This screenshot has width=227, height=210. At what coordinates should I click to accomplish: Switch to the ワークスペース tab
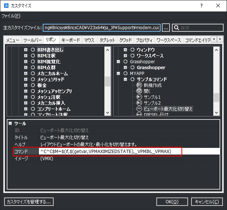[169, 40]
